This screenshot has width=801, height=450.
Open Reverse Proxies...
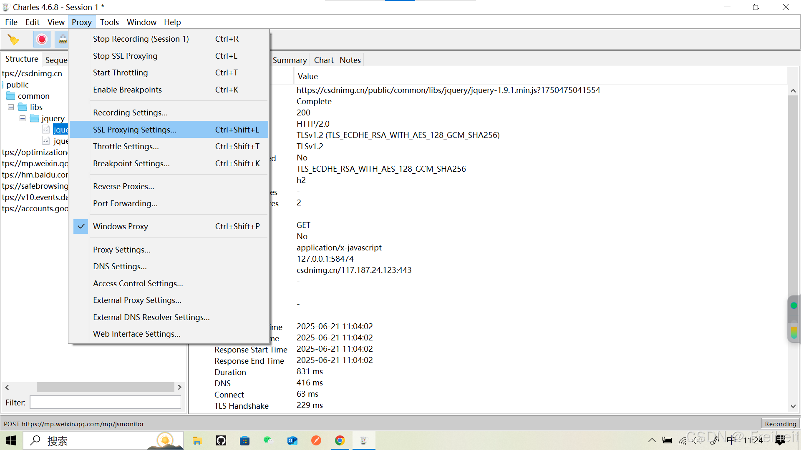(x=169, y=186)
